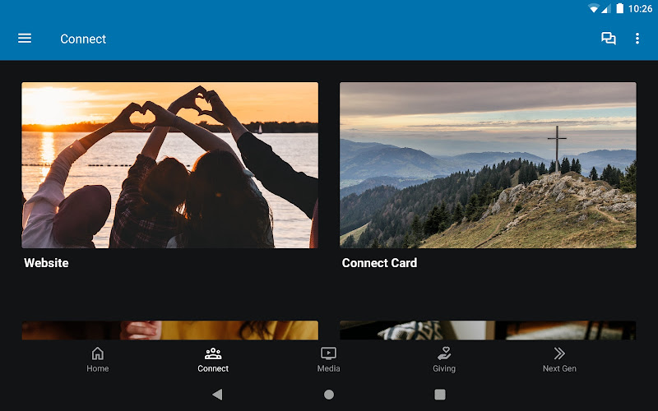This screenshot has height=411, width=658.
Task: Tap the Connect people icon
Action: click(x=213, y=353)
